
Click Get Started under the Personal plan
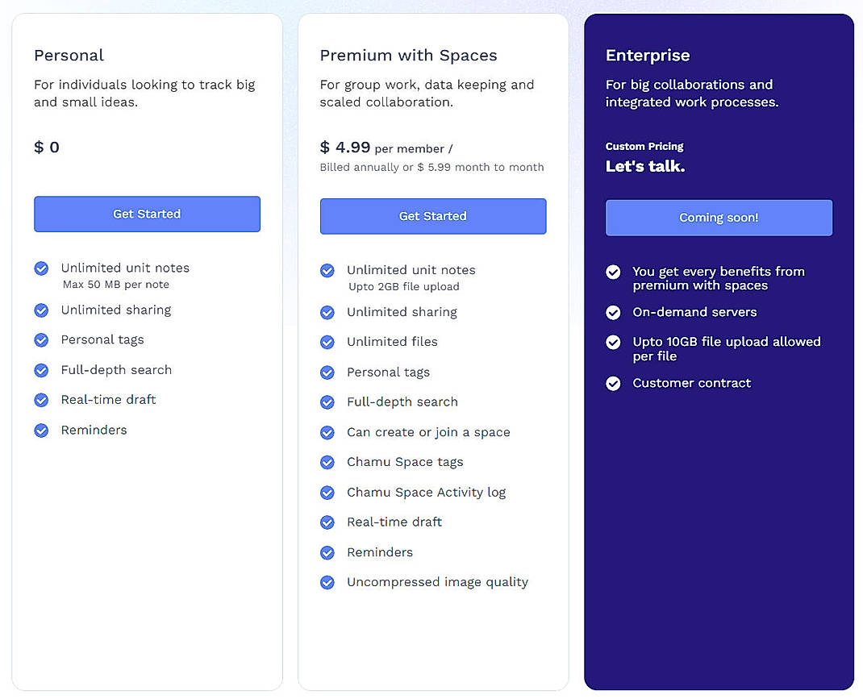(147, 214)
